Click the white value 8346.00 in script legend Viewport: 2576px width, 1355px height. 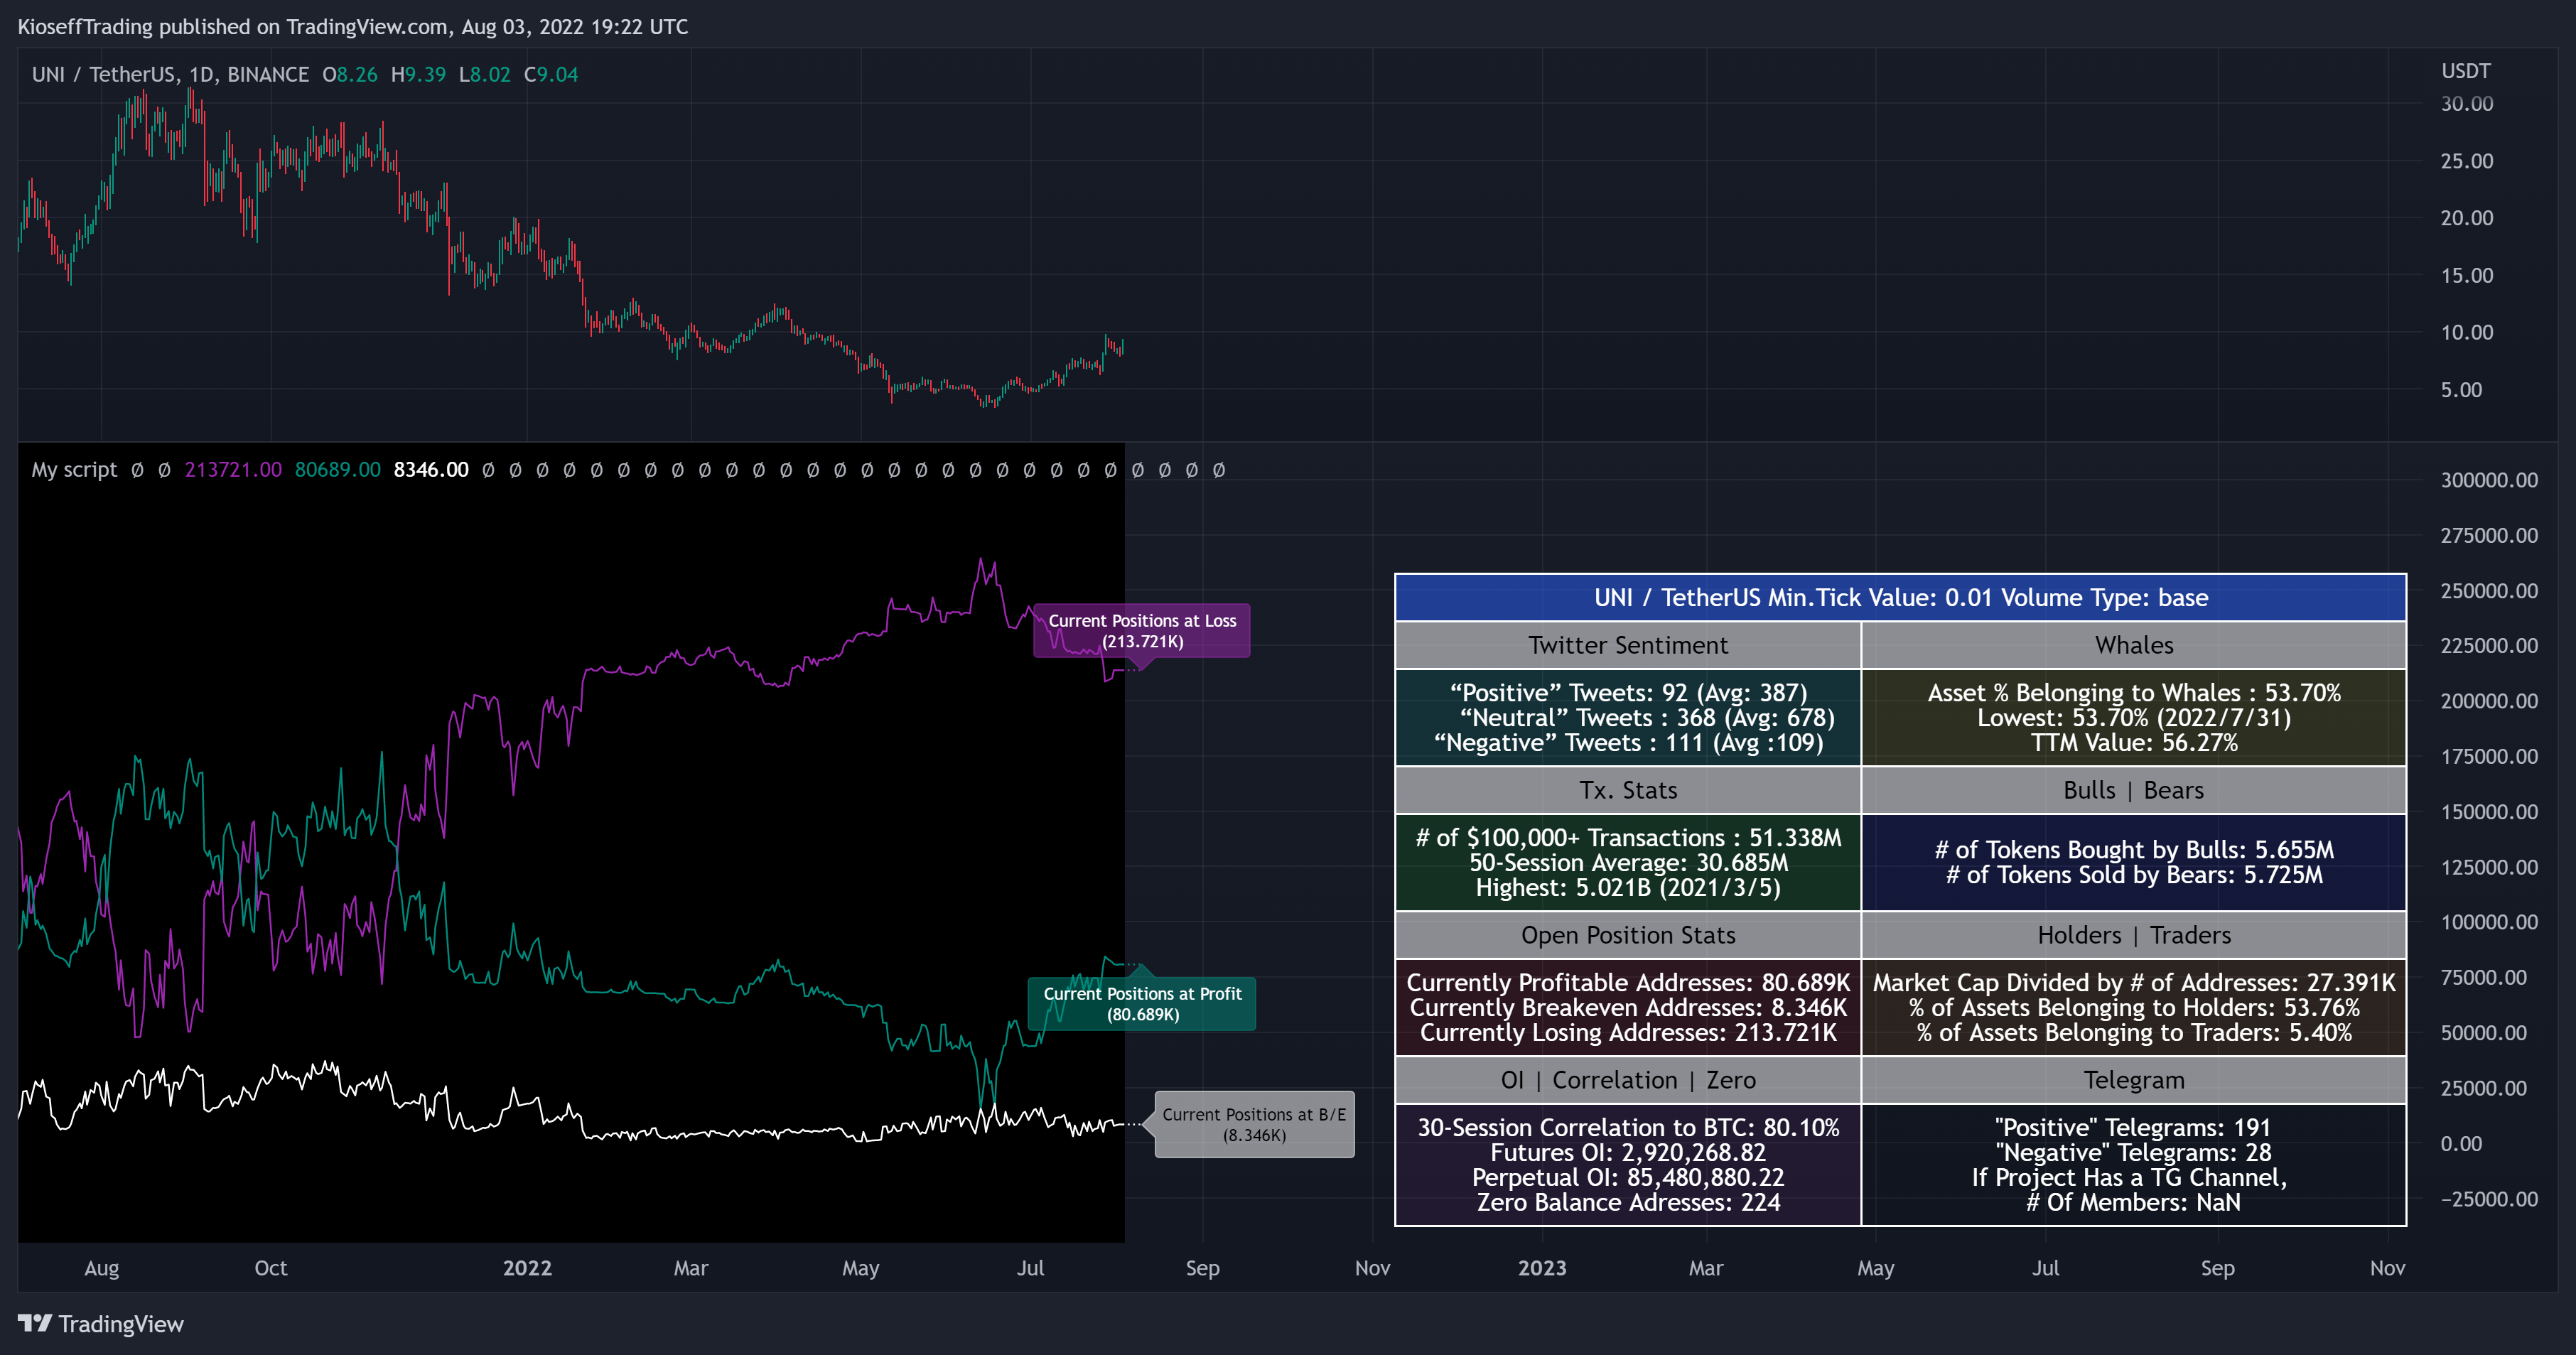431,469
